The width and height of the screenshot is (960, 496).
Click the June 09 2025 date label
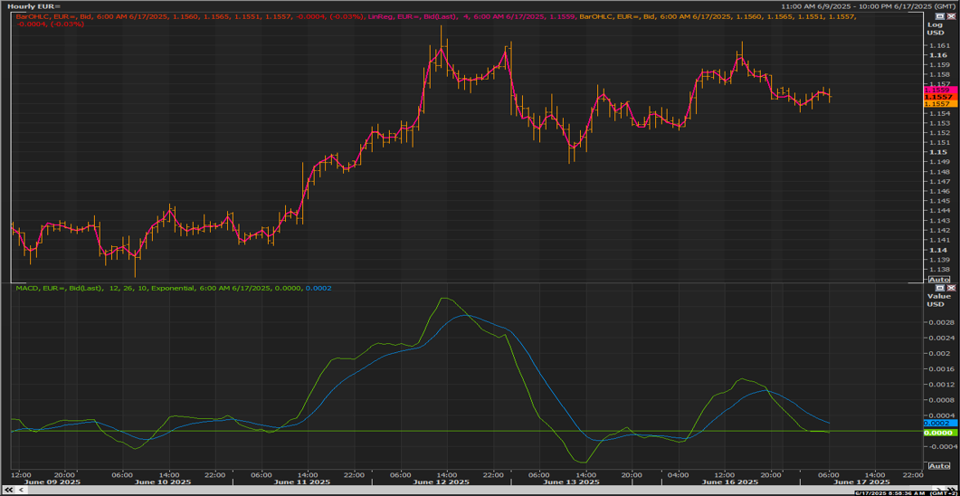point(52,482)
